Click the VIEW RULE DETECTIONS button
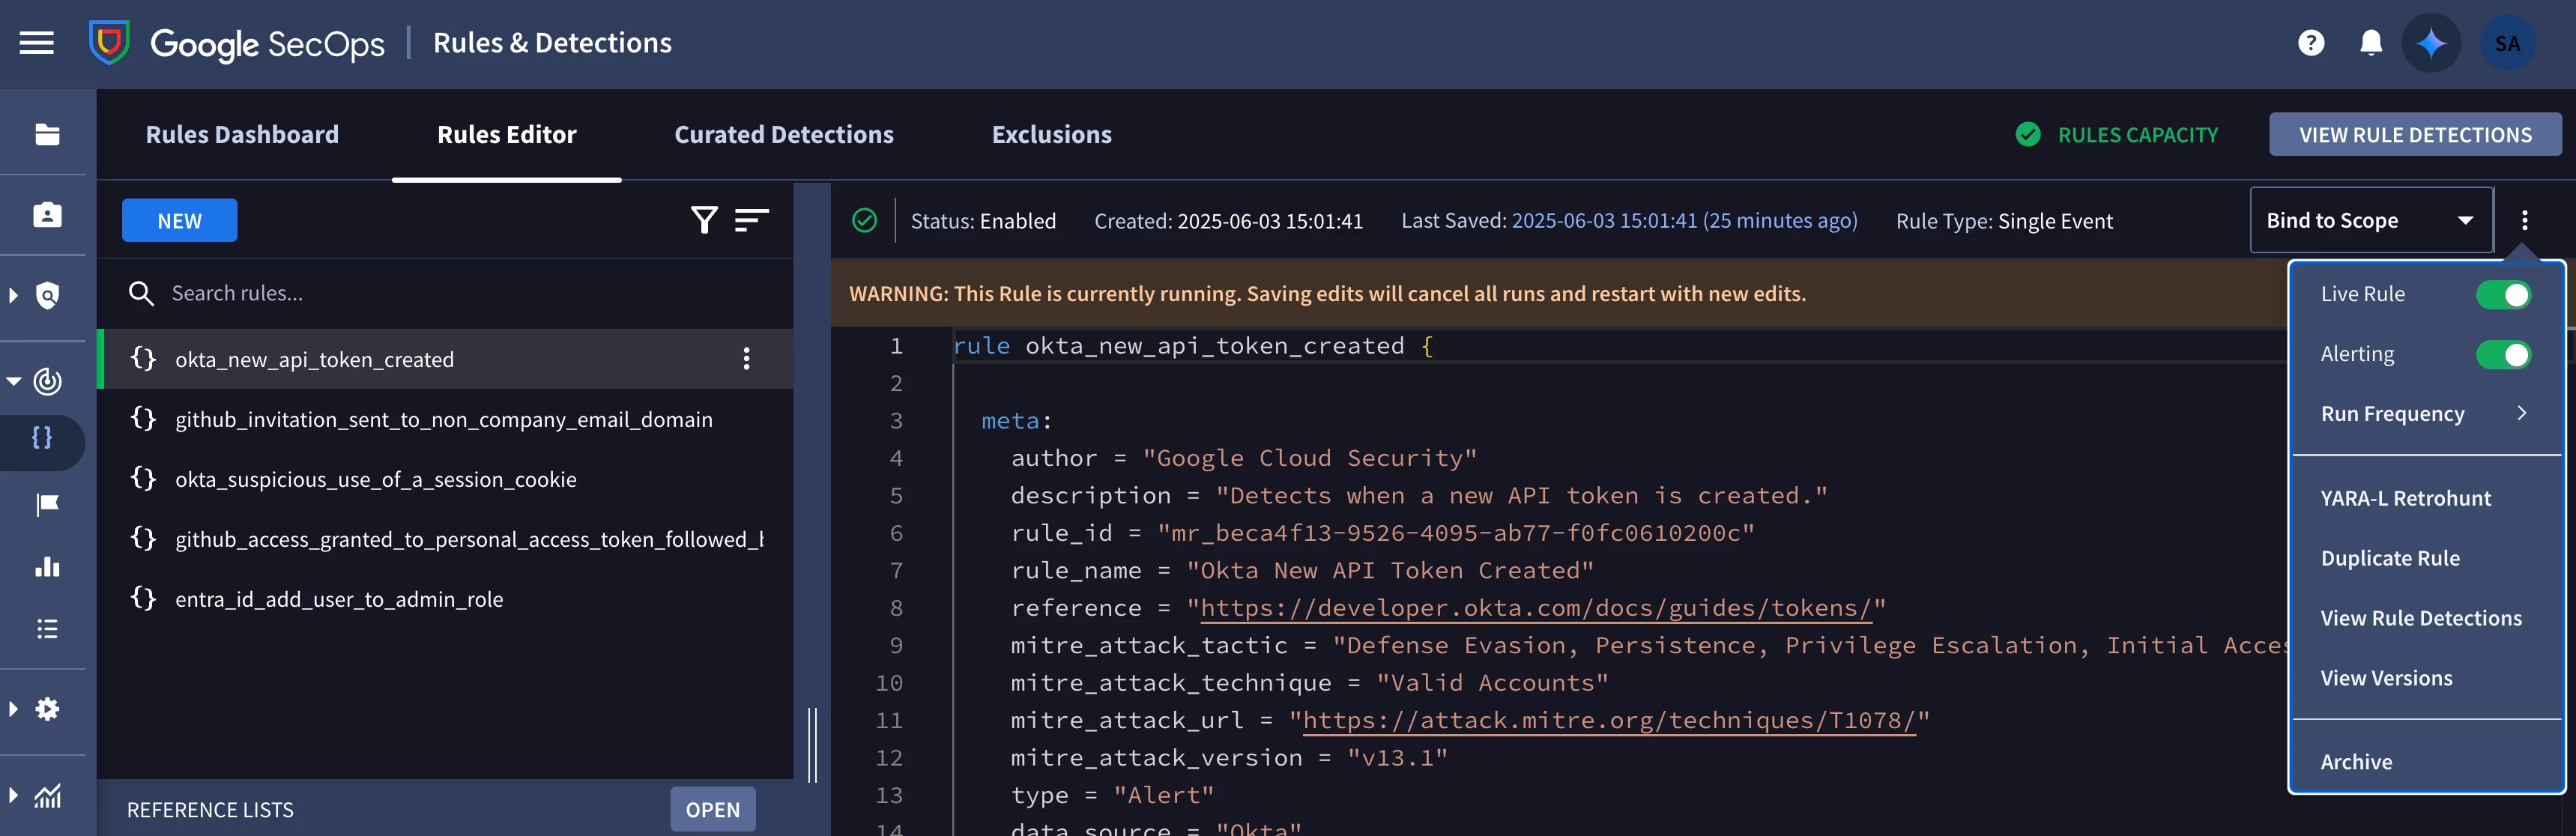The height and width of the screenshot is (836, 2576). pos(2415,135)
